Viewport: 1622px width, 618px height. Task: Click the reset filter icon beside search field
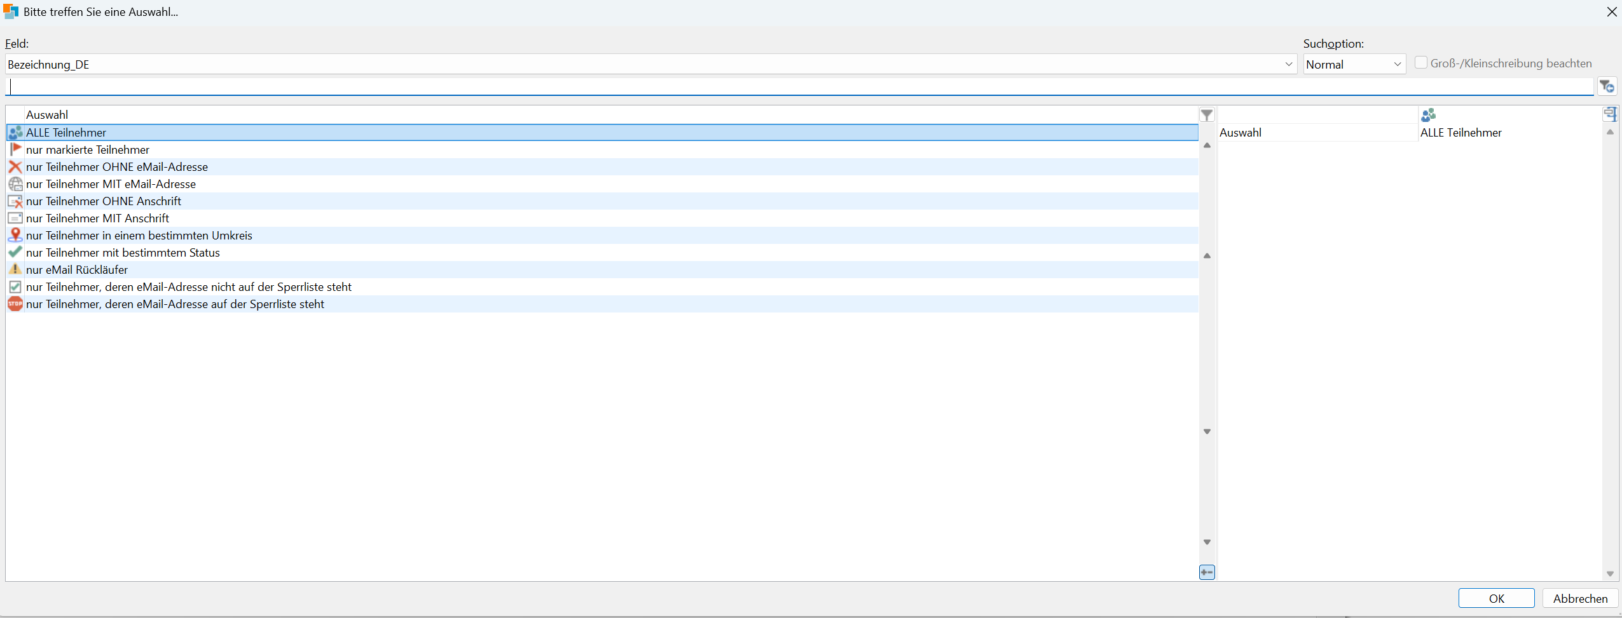tap(1607, 86)
